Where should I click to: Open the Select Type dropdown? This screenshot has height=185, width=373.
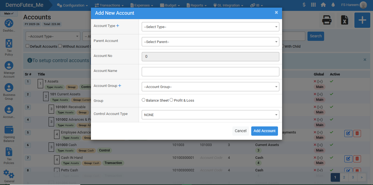tap(210, 27)
